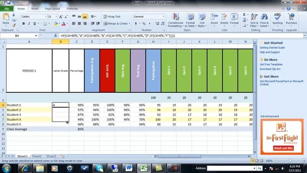307x173 pixels.
Task: Run the Spelling check
Action: [277, 19]
